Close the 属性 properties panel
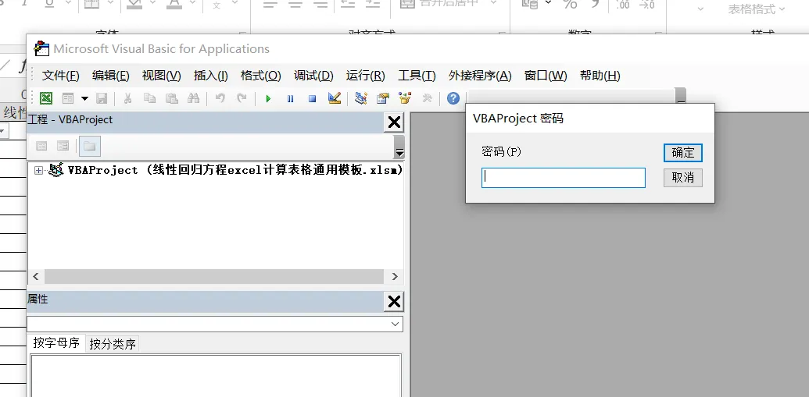809x397 pixels. (394, 302)
